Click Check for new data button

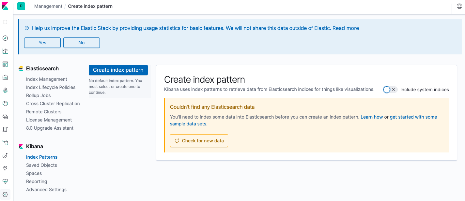[199, 141]
